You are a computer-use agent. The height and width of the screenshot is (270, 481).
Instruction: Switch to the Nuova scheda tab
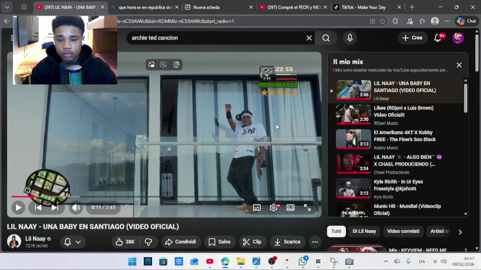coord(219,7)
